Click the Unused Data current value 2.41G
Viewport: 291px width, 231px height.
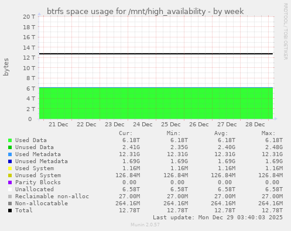[131, 147]
